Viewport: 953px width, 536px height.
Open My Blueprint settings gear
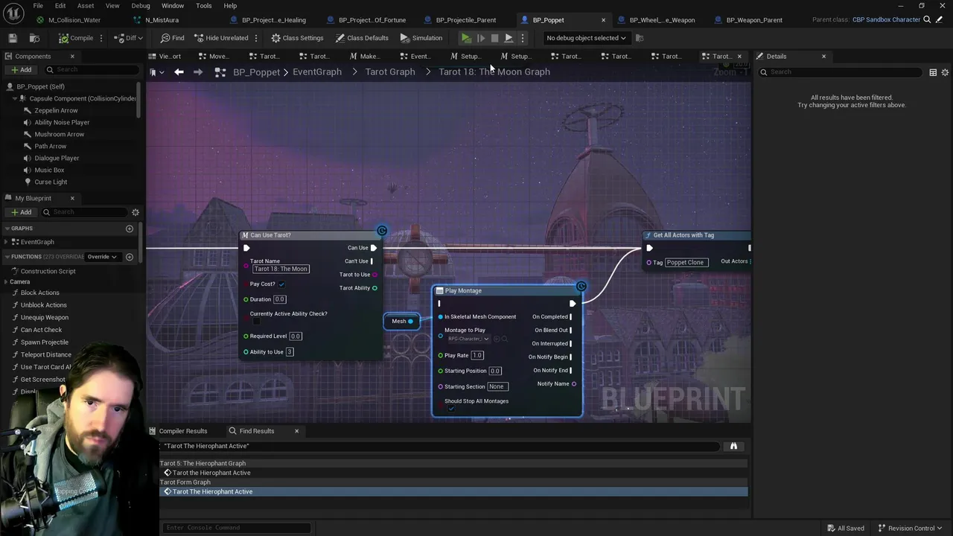pyautogui.click(x=136, y=212)
